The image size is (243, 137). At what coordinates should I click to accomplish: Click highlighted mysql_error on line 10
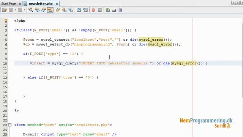click(184, 64)
